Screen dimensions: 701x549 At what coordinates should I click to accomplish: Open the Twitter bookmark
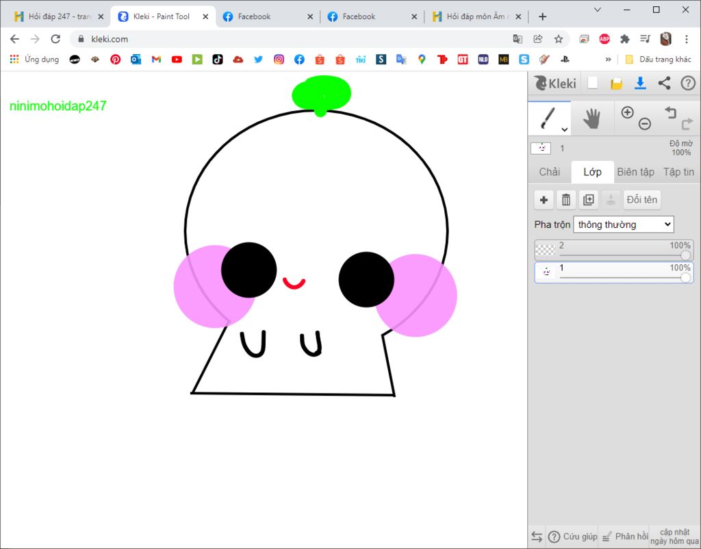point(258,59)
